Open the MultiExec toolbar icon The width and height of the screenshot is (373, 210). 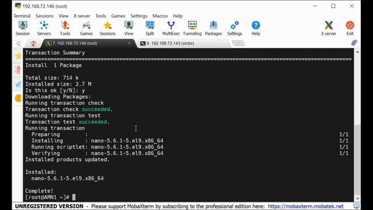pyautogui.click(x=171, y=28)
